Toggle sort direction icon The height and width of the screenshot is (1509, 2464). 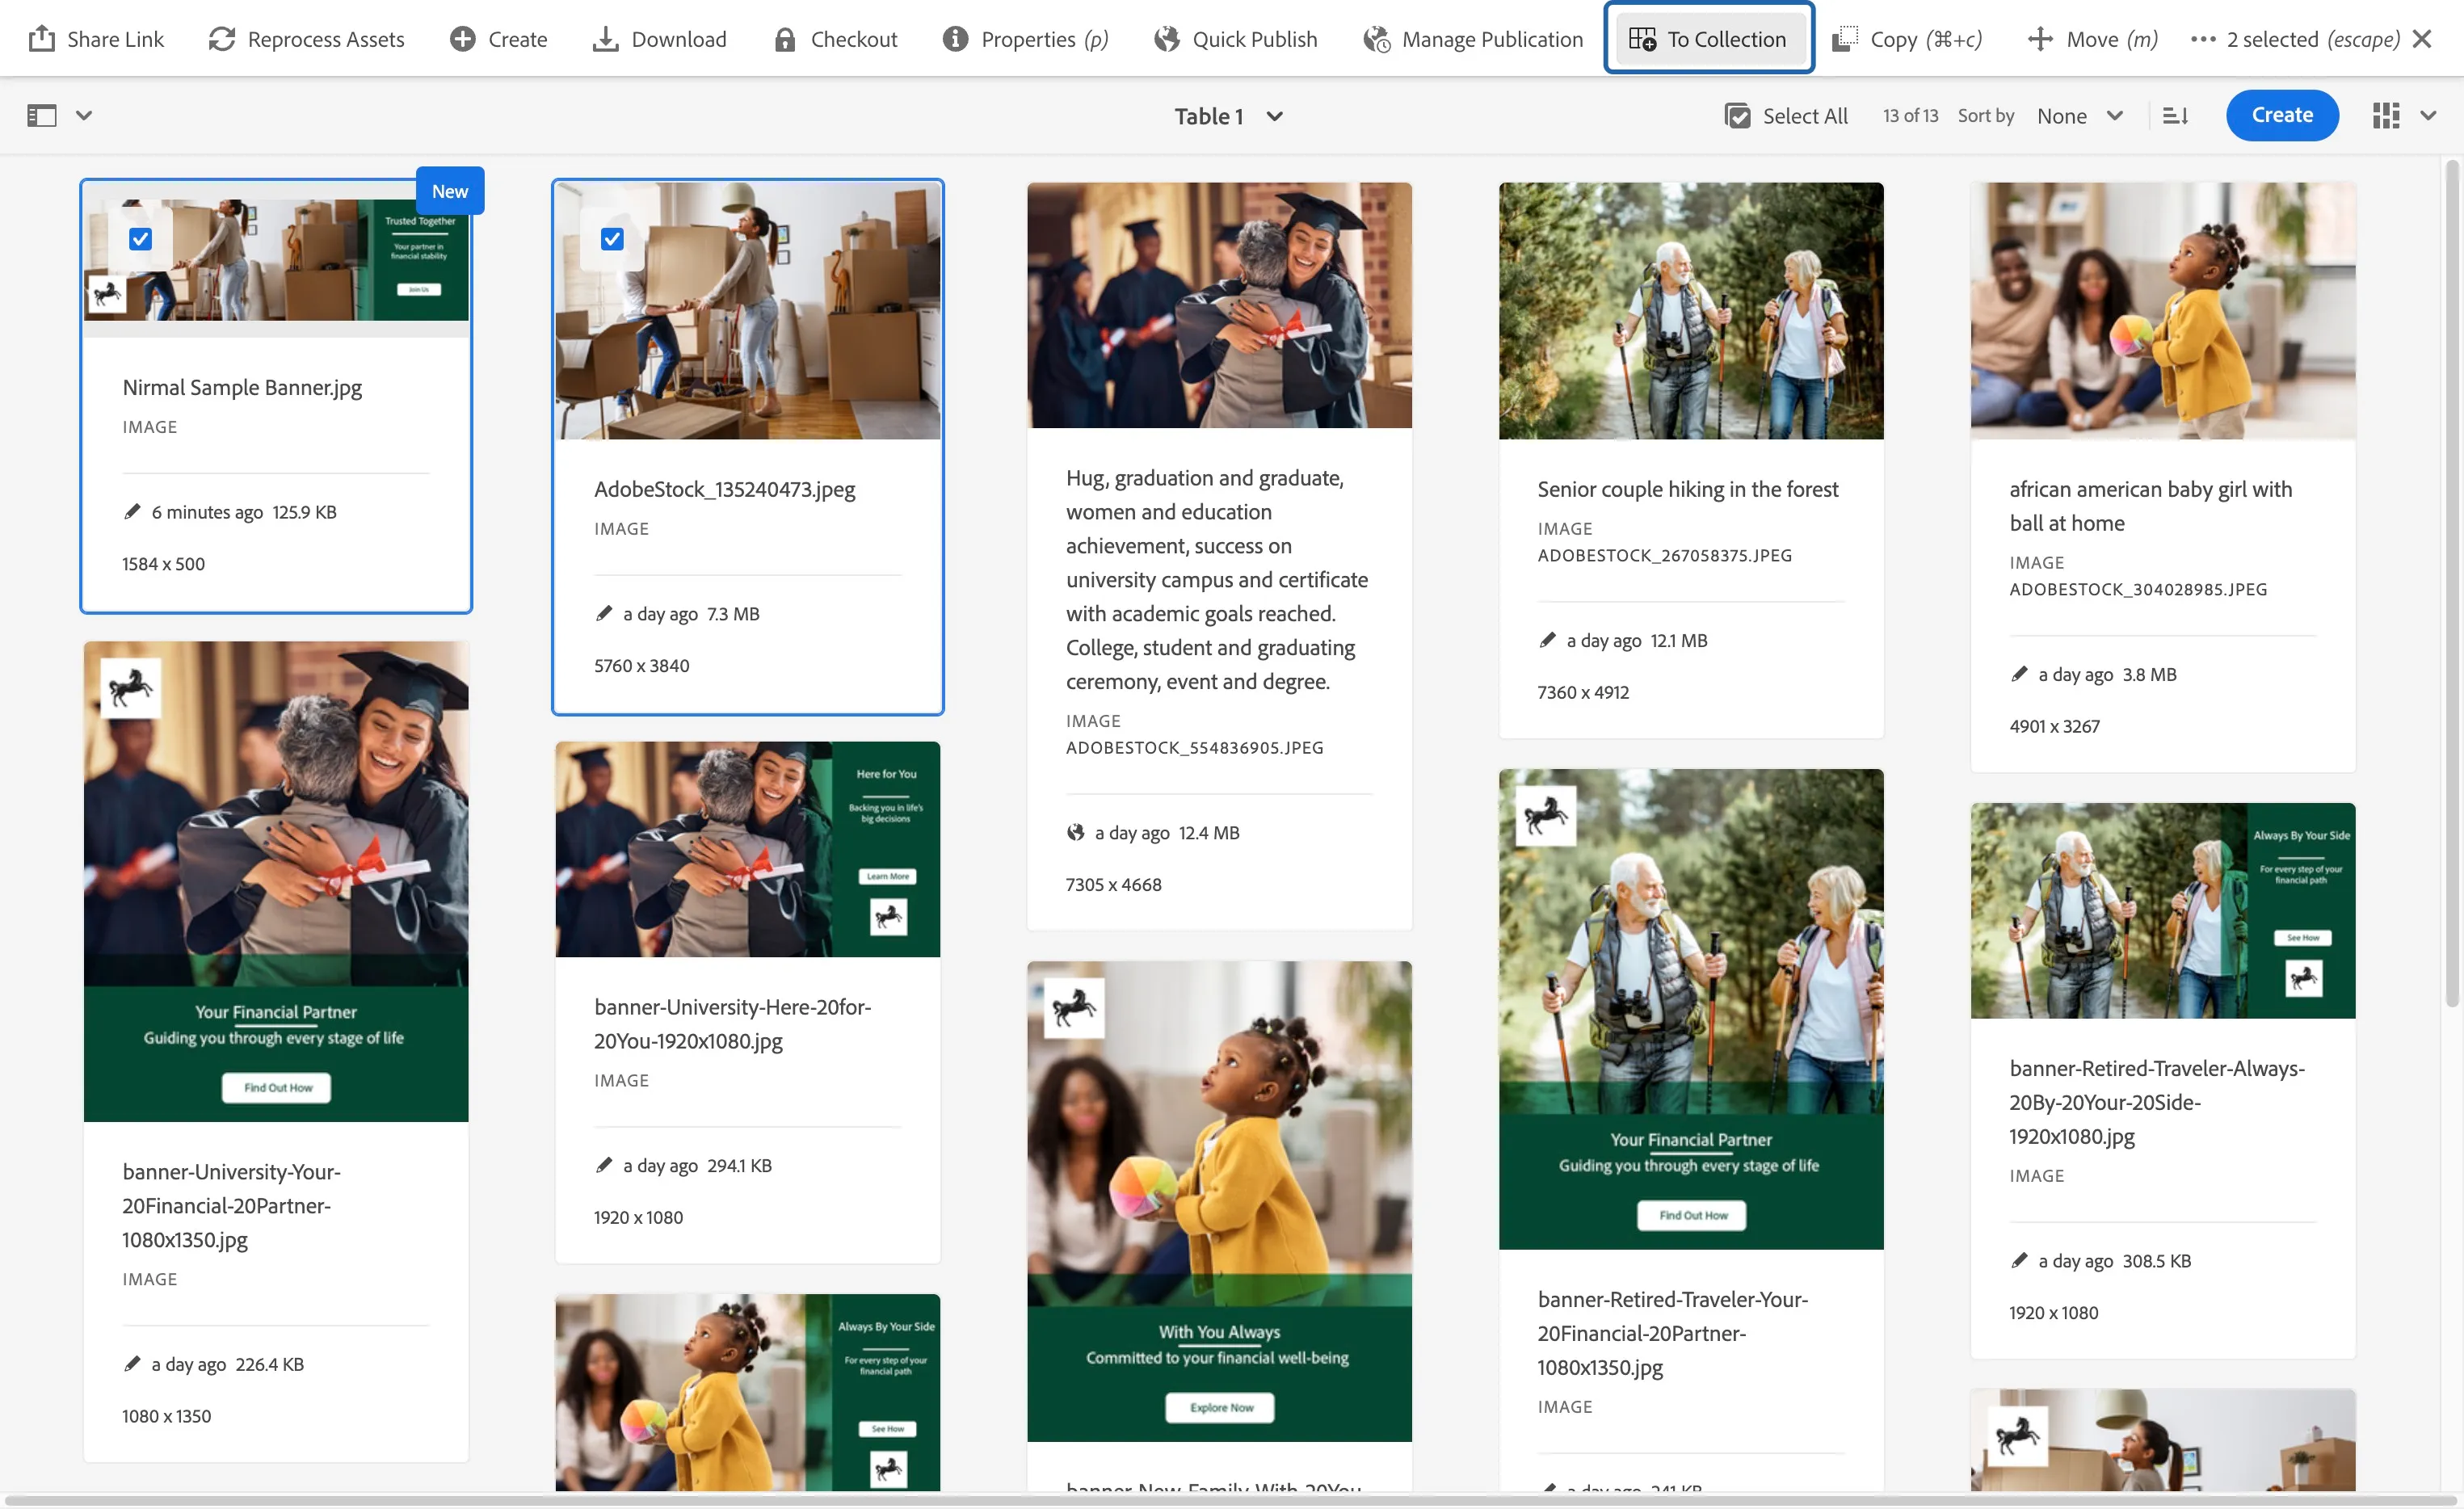pyautogui.click(x=2175, y=116)
